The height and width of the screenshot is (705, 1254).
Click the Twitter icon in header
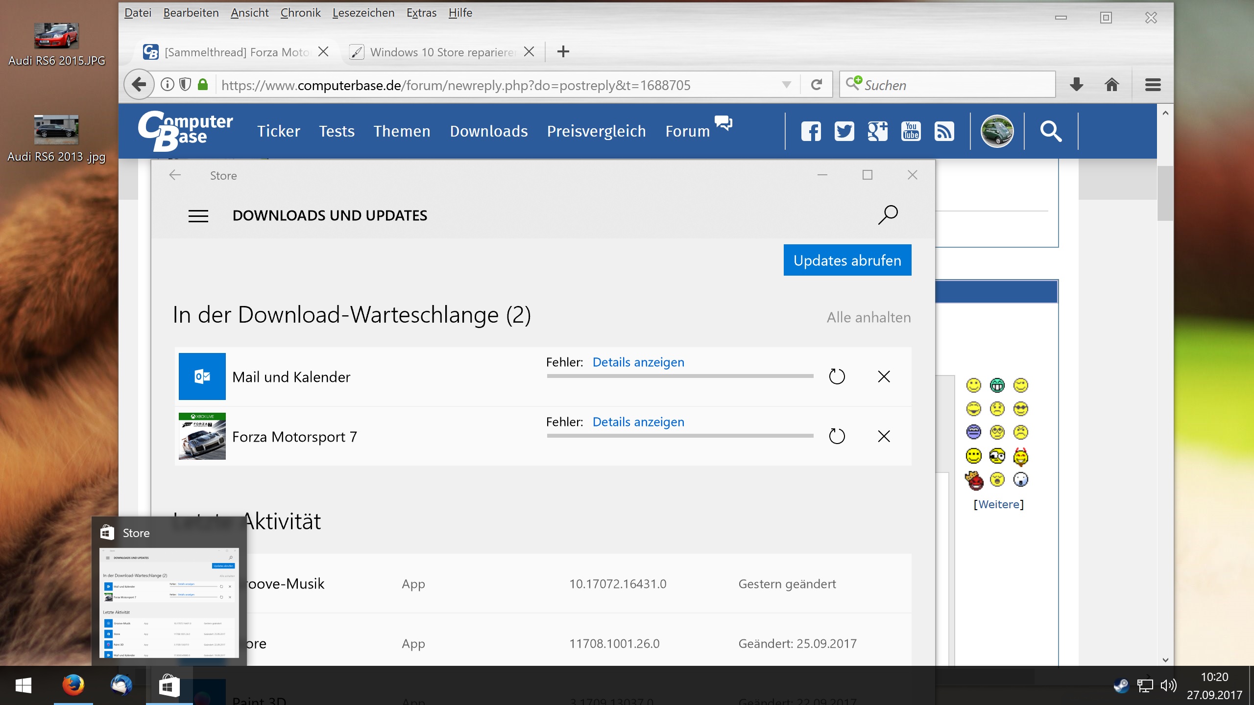(844, 131)
